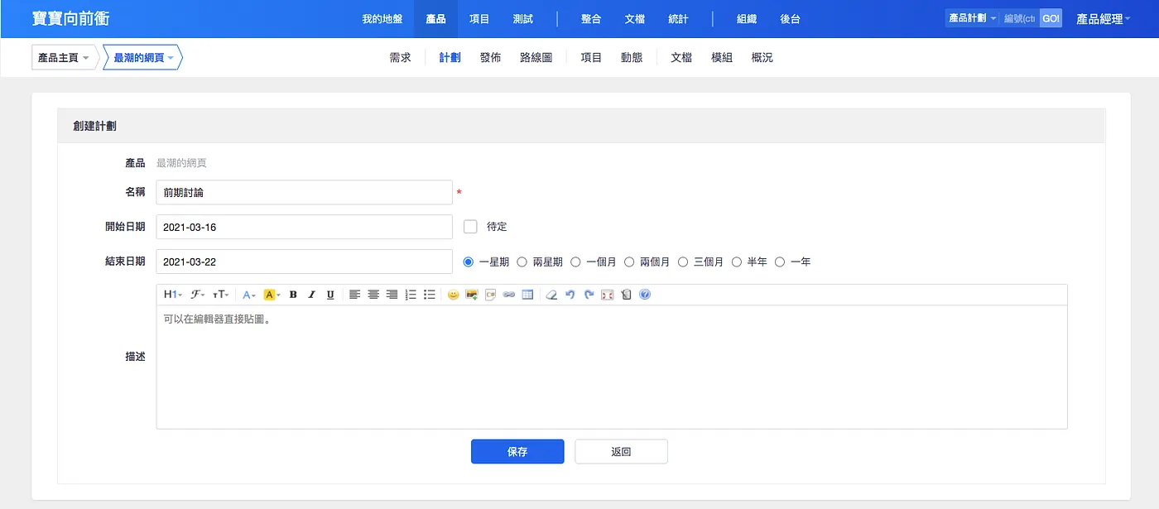Select the 半年 radio option
Image resolution: width=1159 pixels, height=509 pixels.
pyautogui.click(x=737, y=262)
